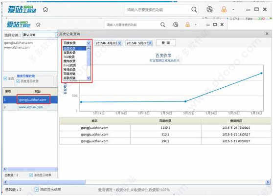Open the circular skin icon in the outer window
The height and width of the screenshot is (196, 273).
[x=209, y=9]
